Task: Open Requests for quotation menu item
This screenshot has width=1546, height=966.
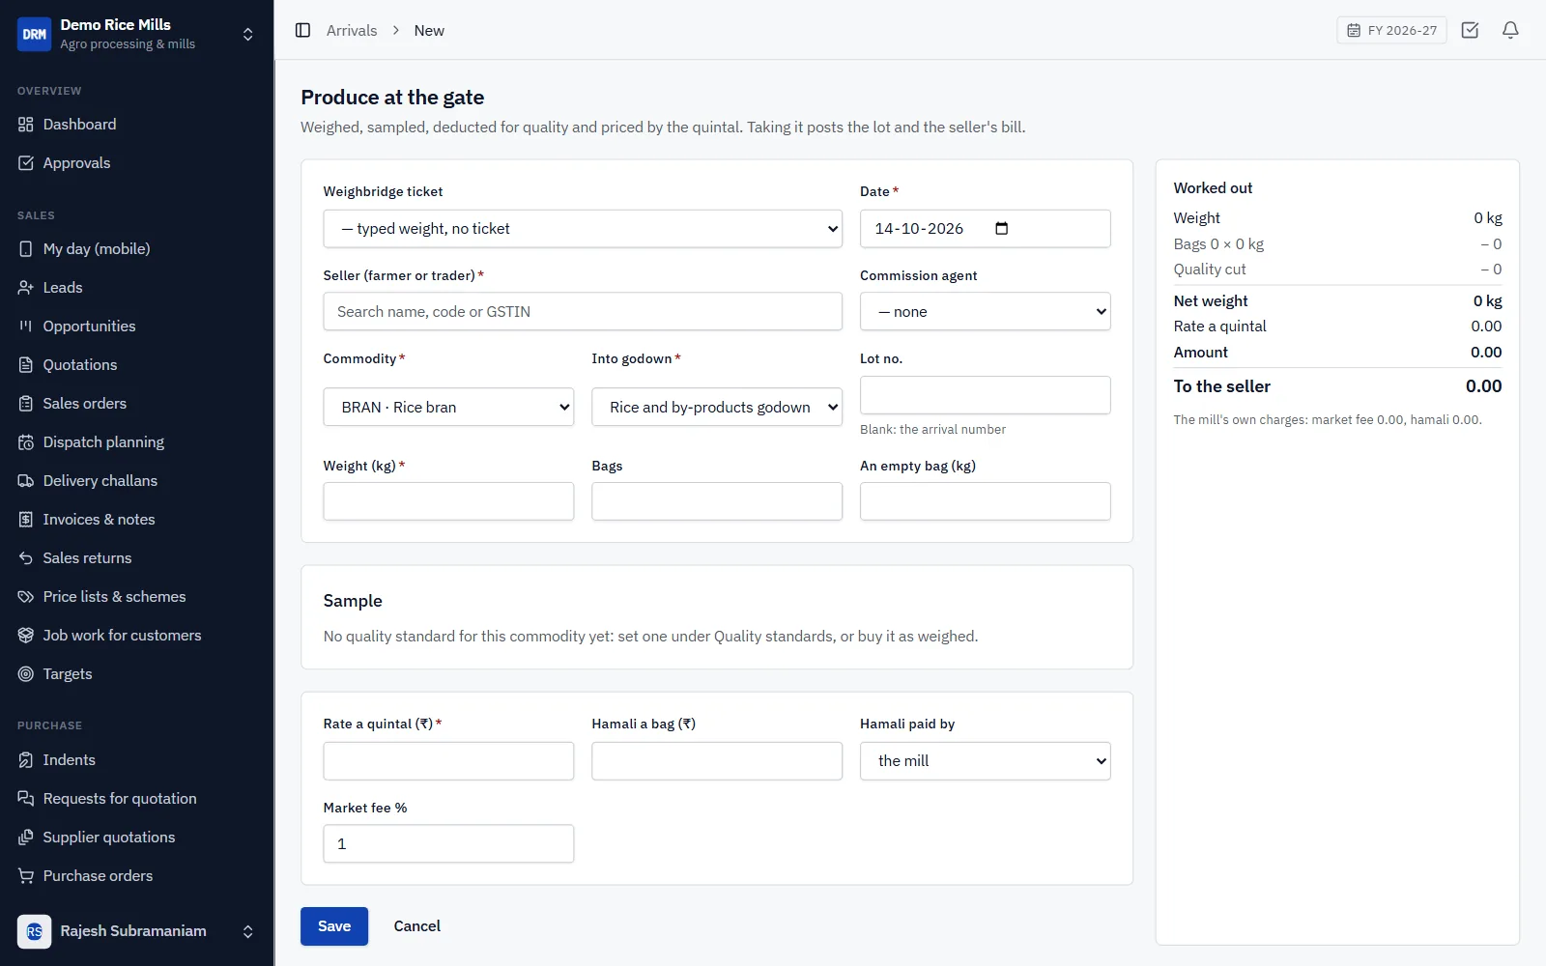Action: (136, 799)
